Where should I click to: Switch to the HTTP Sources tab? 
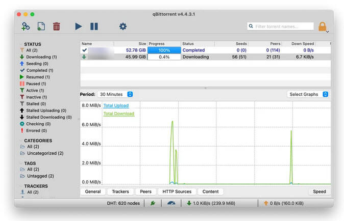(x=177, y=191)
